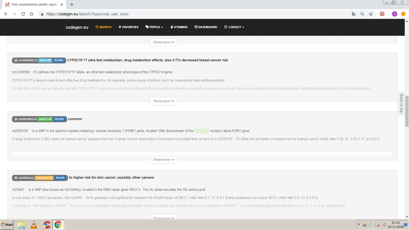Click the rs25487 SNP text in description

point(18,190)
